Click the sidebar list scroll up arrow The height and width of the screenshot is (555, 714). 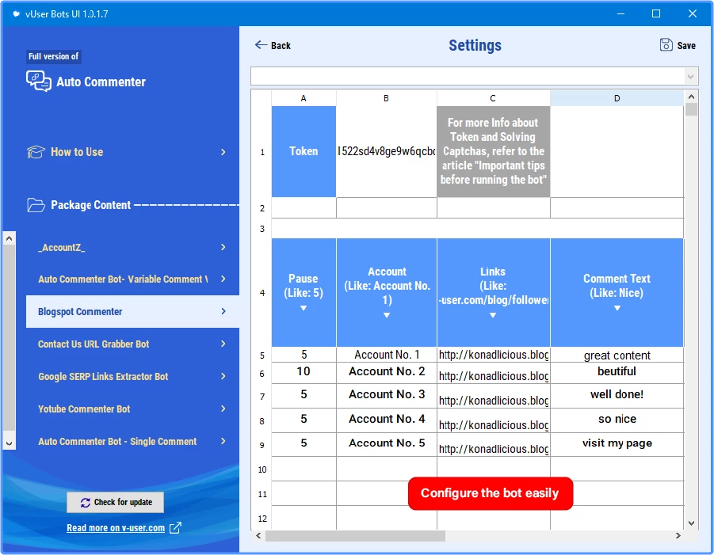9,238
